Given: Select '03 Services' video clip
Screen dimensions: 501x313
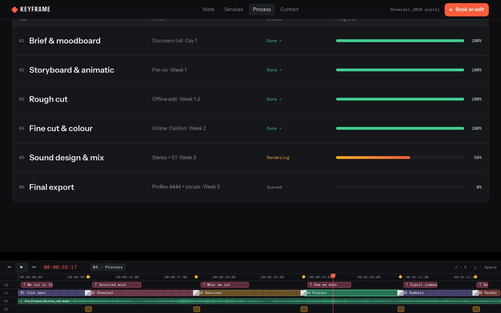Looking at the screenshot, I should pos(250,293).
